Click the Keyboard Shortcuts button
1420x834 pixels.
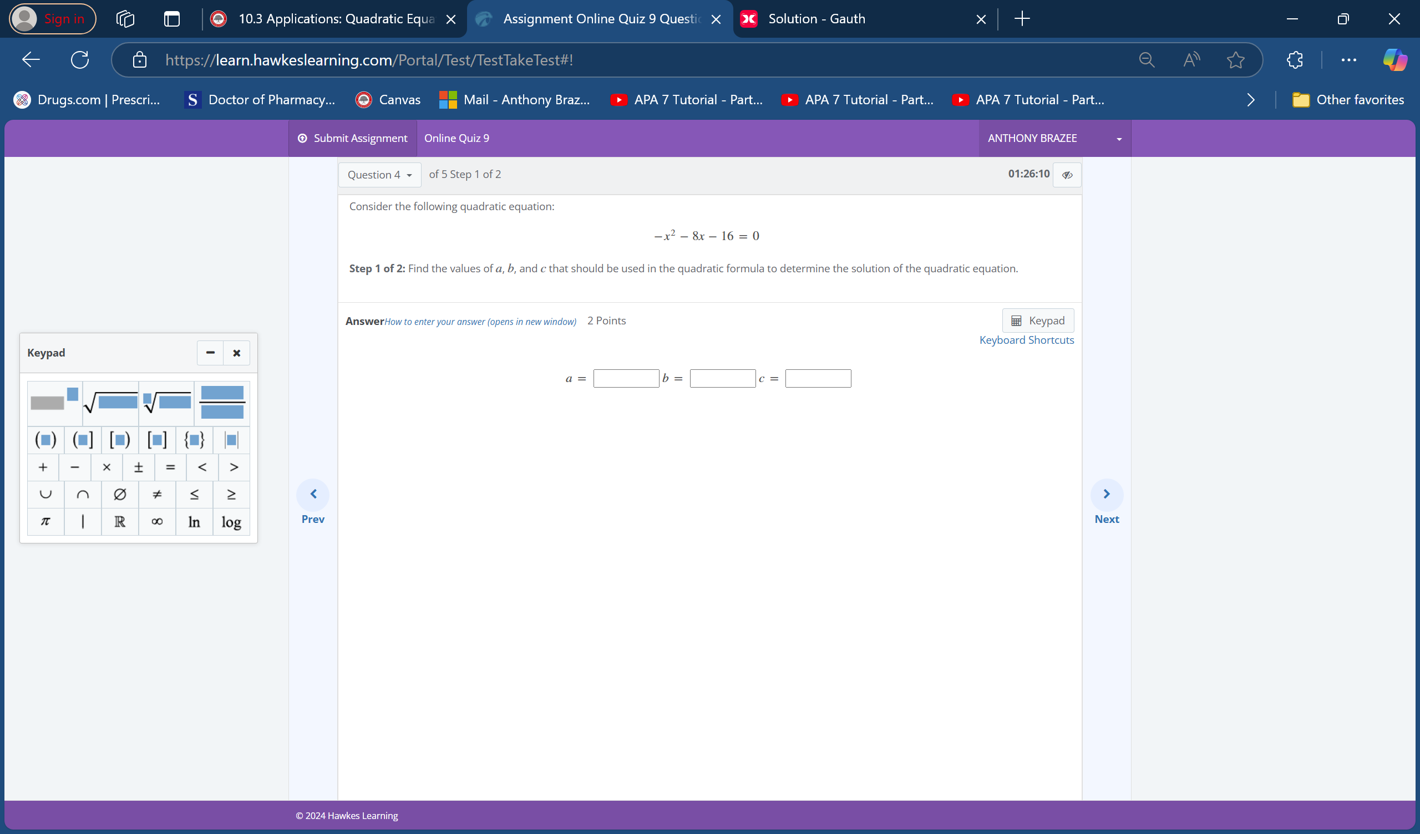[1026, 339]
